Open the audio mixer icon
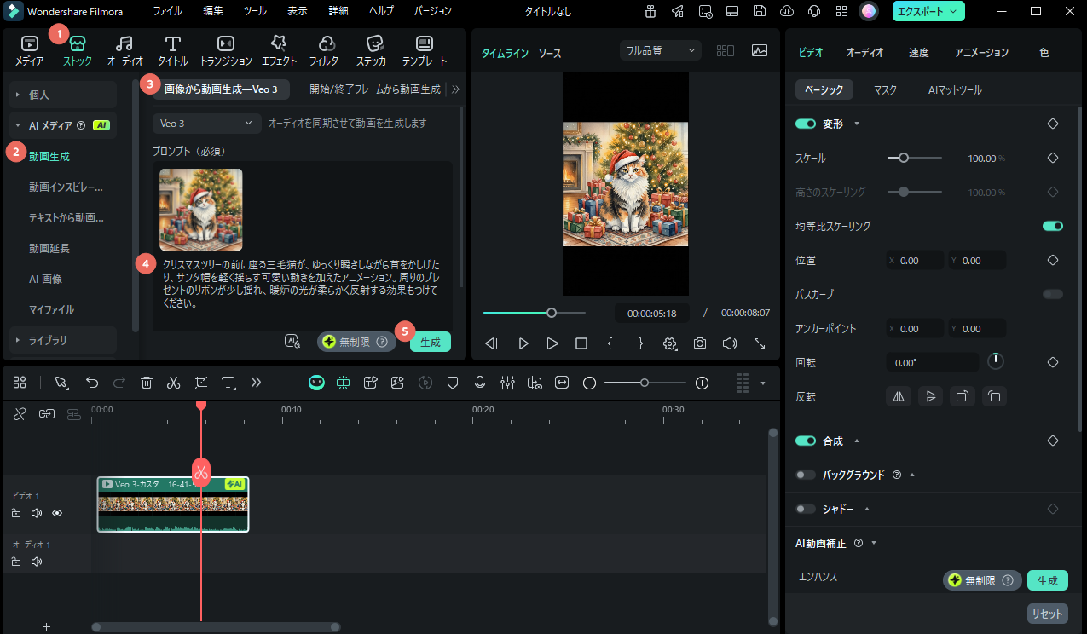1087x634 pixels. (507, 382)
